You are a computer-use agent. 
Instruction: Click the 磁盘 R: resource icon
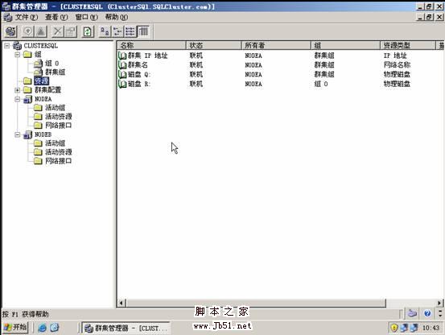tap(122, 84)
